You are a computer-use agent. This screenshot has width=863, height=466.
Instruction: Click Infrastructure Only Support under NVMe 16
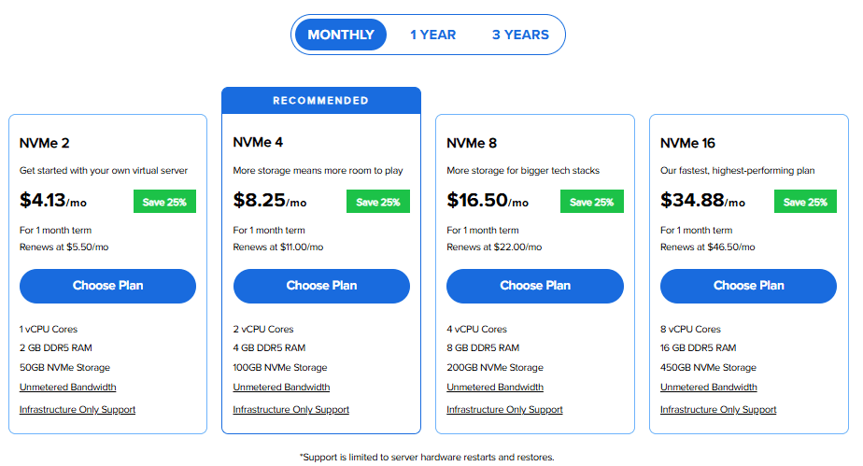[718, 410]
